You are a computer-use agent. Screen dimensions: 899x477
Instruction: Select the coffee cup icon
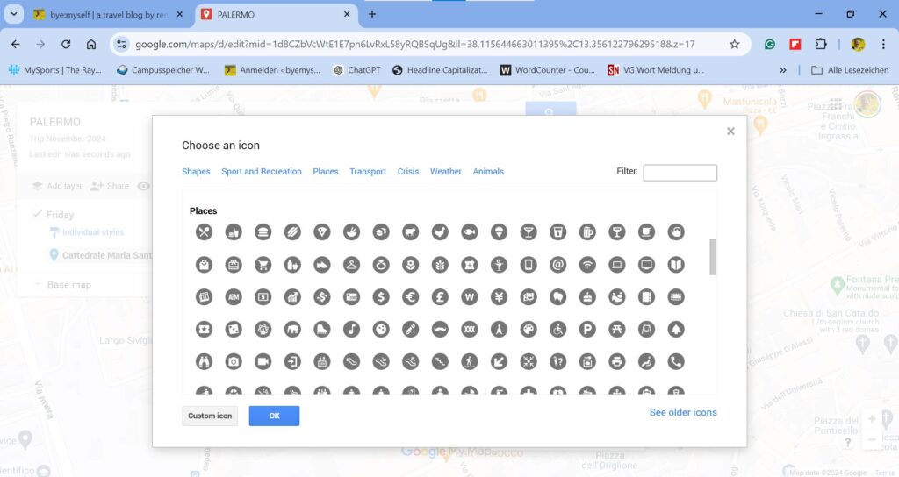coord(647,231)
